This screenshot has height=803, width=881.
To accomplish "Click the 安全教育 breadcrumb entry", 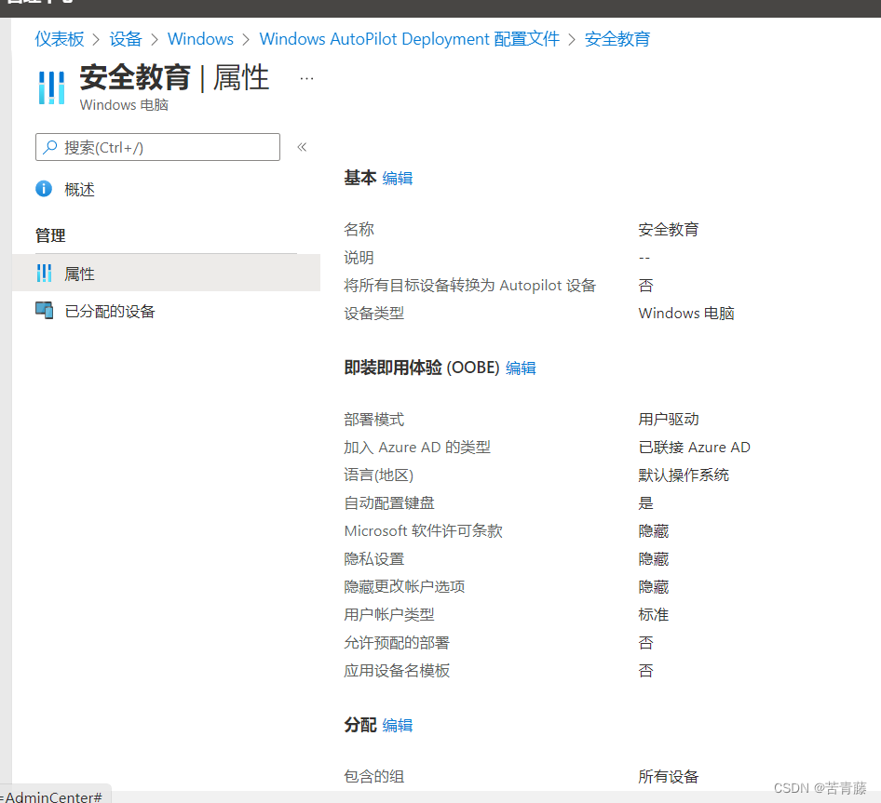I will (617, 39).
